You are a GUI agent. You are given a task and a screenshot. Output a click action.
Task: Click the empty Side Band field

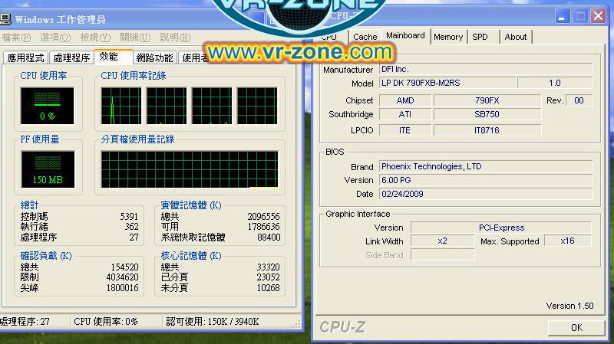coord(443,255)
